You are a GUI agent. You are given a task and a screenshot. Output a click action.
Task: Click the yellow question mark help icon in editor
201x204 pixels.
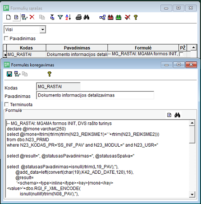(x=50, y=74)
